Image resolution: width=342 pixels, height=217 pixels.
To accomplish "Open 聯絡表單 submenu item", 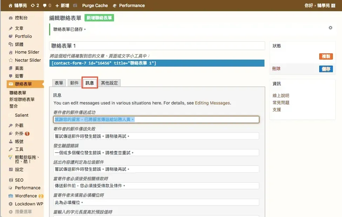I will coord(18,93).
